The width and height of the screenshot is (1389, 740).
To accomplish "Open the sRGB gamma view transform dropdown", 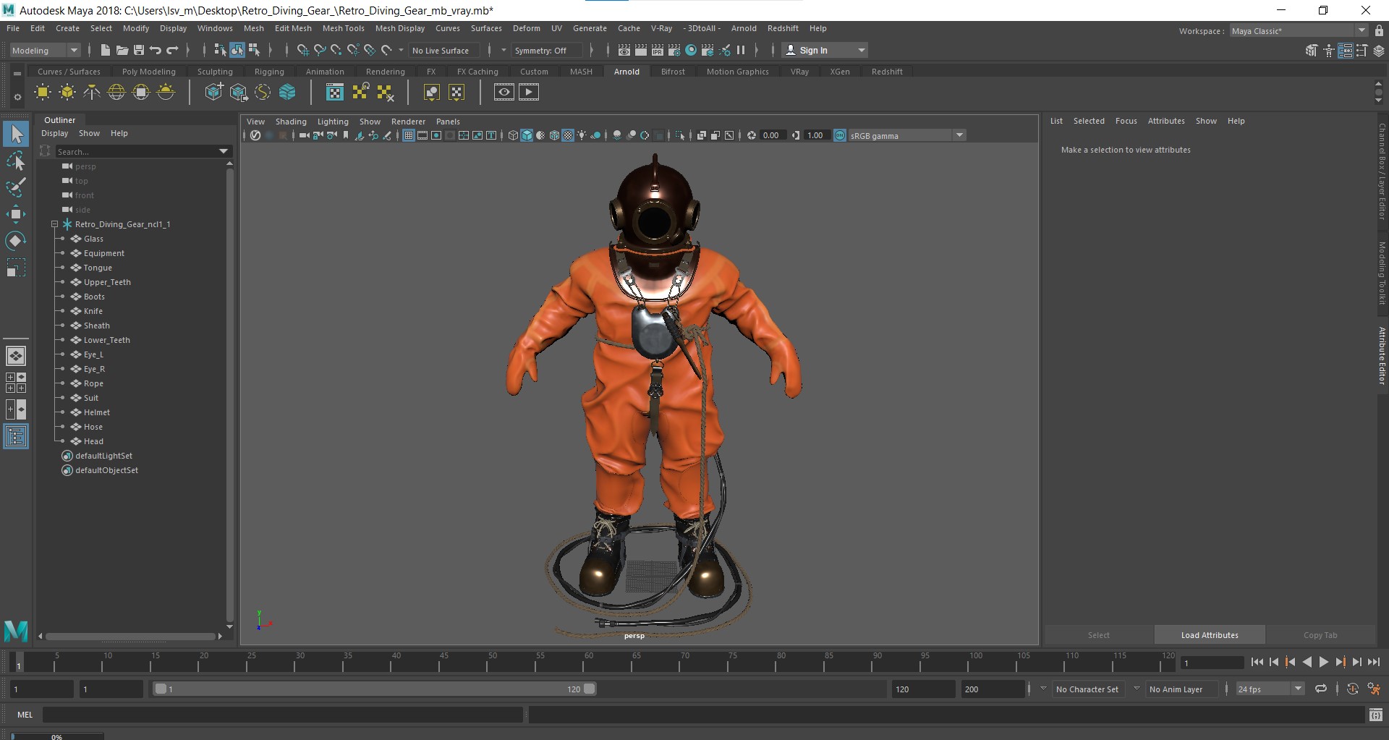I will pyautogui.click(x=907, y=135).
